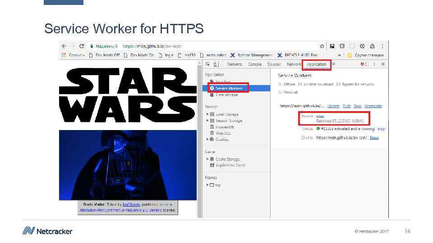Switch to the Console tab
Screen dimensions: 433x243
[254, 64]
